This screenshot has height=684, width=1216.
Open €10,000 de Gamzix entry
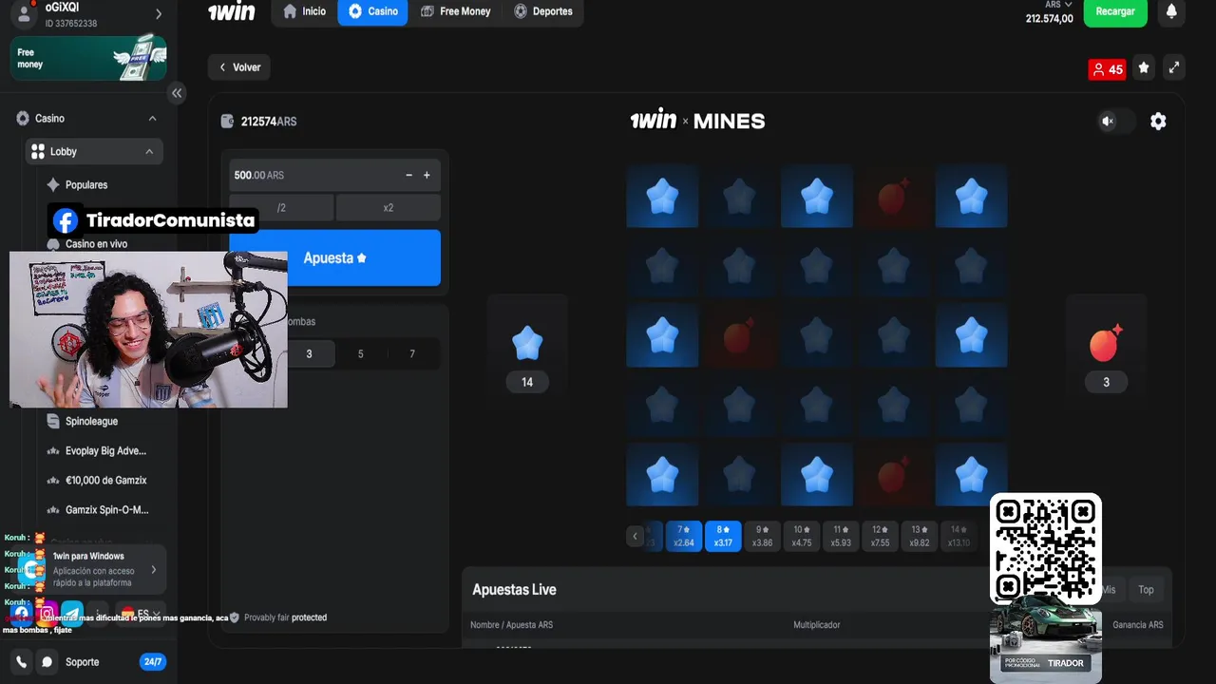click(x=105, y=481)
